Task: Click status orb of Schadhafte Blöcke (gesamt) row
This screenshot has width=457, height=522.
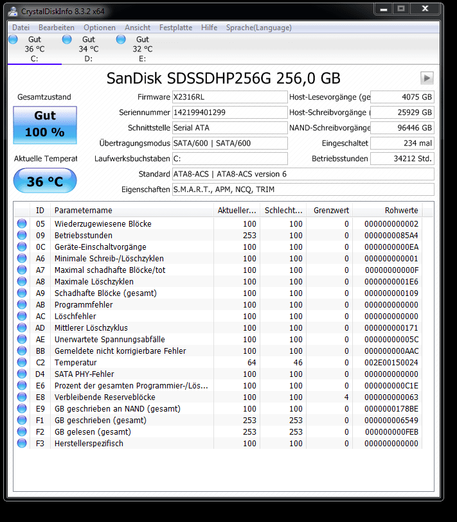Action: pos(22,293)
